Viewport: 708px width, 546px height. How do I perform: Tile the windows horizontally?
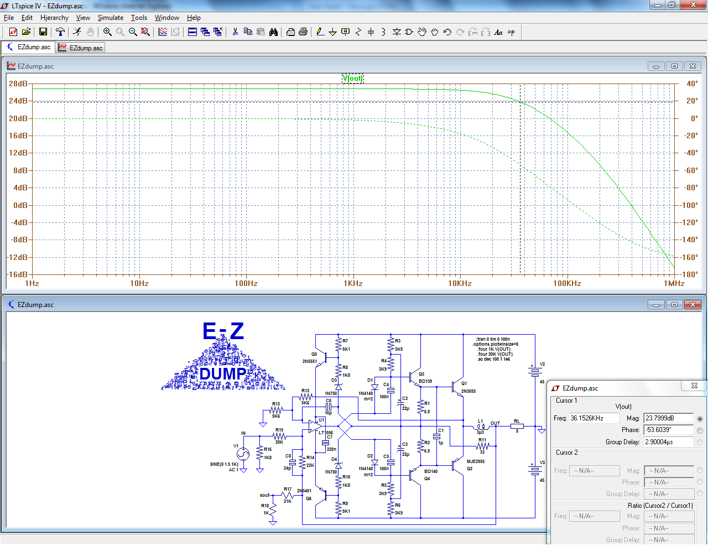coord(192,32)
